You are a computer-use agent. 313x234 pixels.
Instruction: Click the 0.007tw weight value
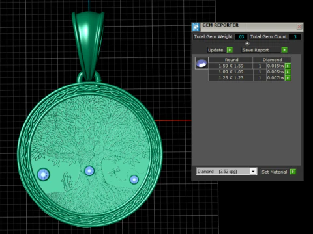click(x=275, y=78)
